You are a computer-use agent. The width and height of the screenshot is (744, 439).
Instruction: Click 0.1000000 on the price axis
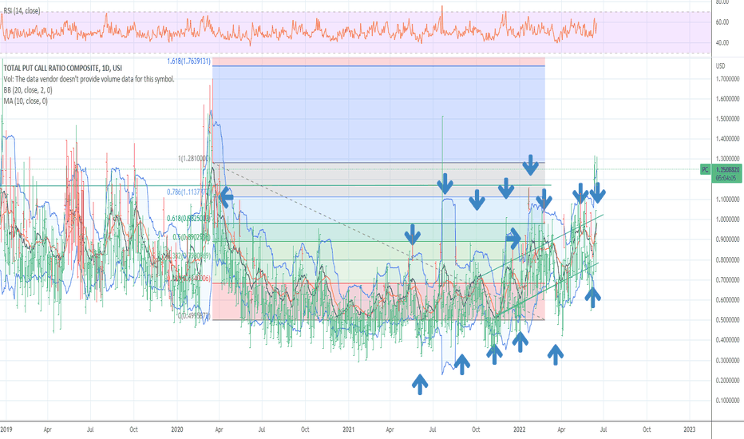pos(727,401)
